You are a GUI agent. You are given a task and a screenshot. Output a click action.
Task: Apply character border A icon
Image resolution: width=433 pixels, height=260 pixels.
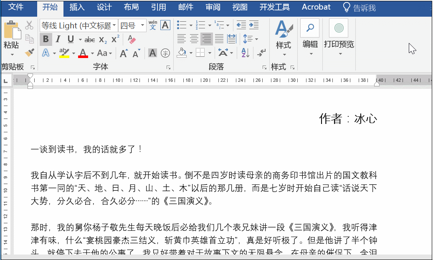coord(165,25)
